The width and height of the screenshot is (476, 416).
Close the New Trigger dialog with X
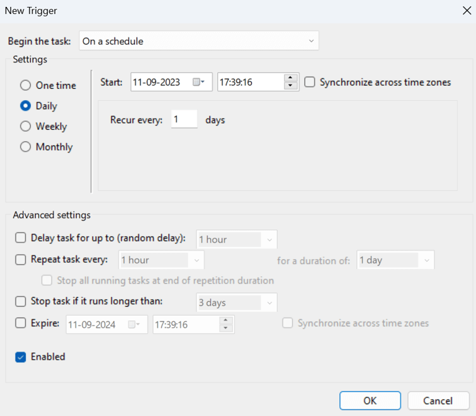point(465,9)
